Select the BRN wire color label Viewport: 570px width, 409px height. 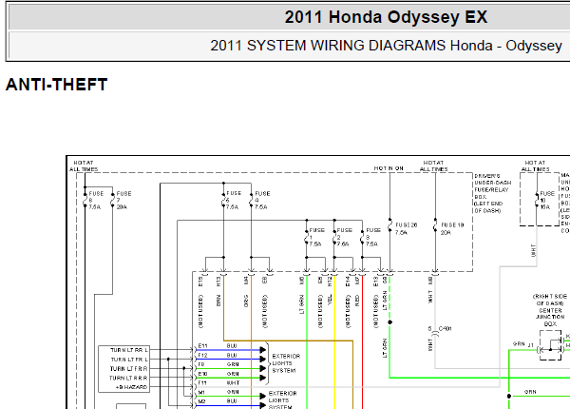pos(218,301)
